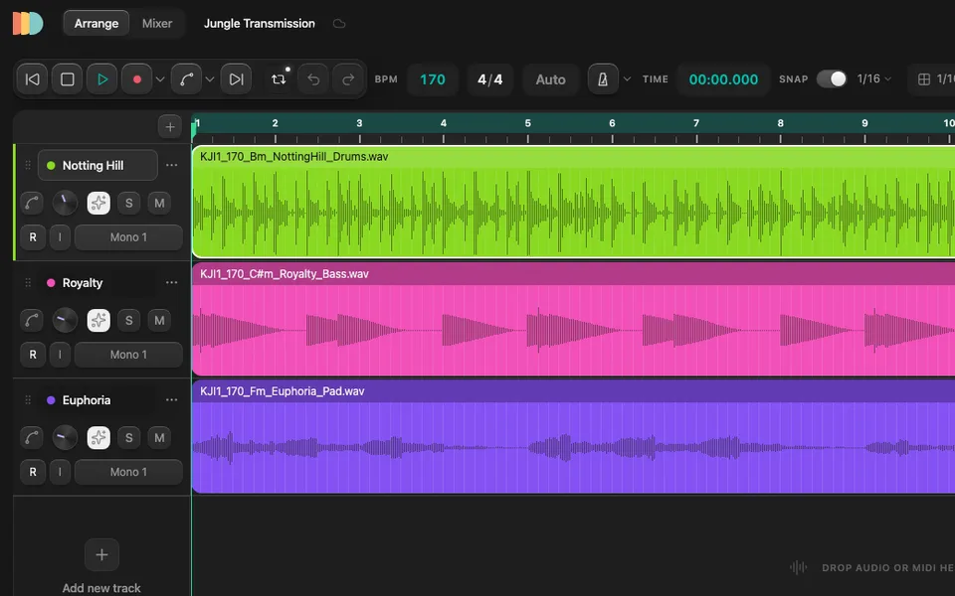Screen dimensions: 955x596
Task: Skip to end of the project
Action: [x=236, y=79]
